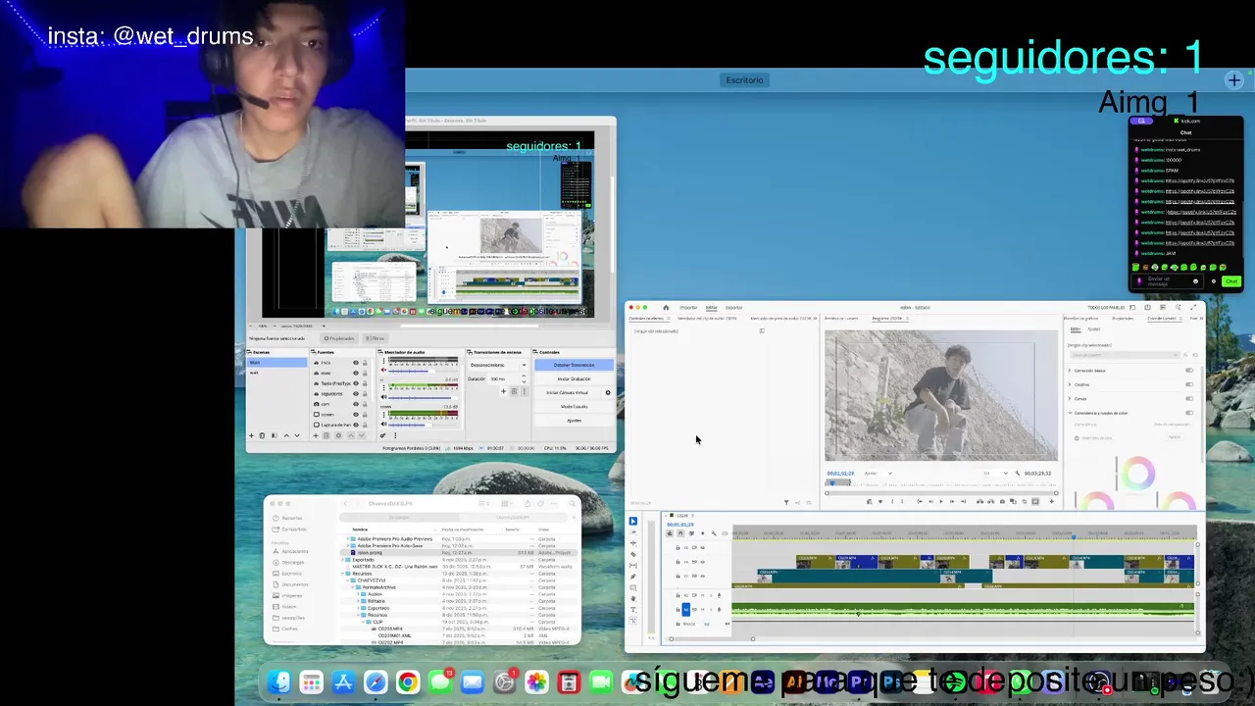The image size is (1255, 706).
Task: Click Modo Estudio in OBS
Action: coord(575,407)
